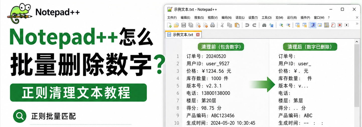
Task: Click the text line 得分: 98.75 分
Action: 204,108
